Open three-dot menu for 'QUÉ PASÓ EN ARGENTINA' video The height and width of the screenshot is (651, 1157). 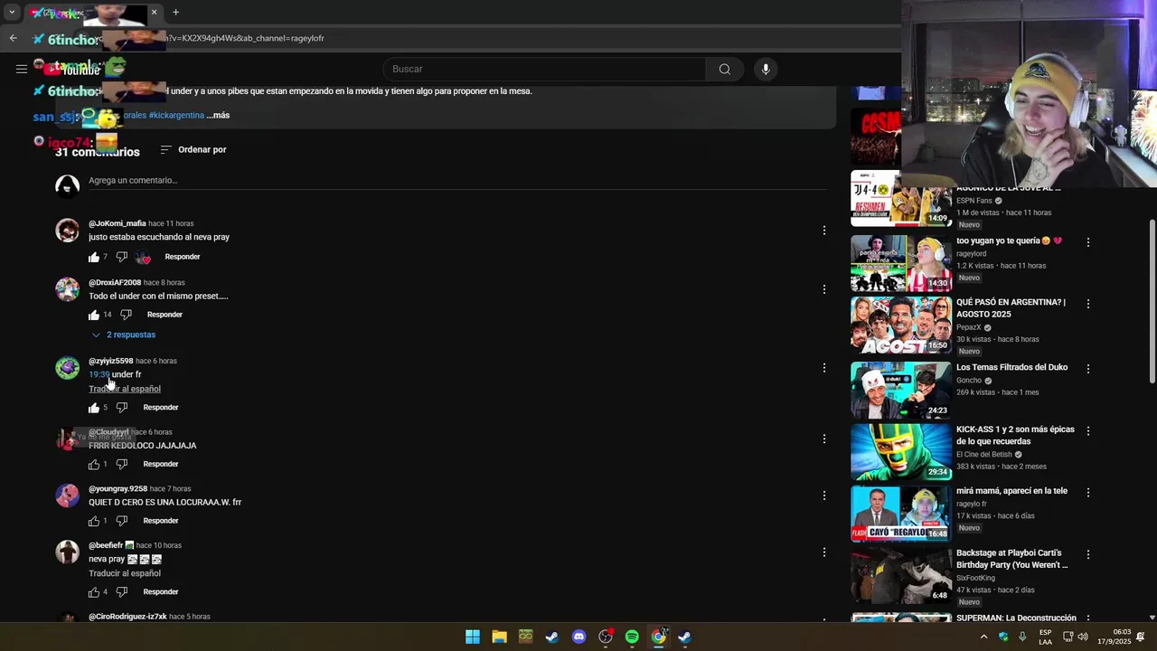[x=1087, y=304]
